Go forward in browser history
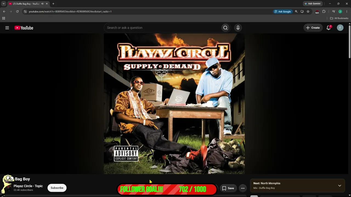351x197 pixels. click(11, 11)
